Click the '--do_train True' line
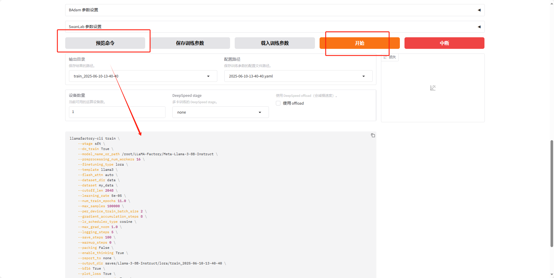 tap(96, 149)
